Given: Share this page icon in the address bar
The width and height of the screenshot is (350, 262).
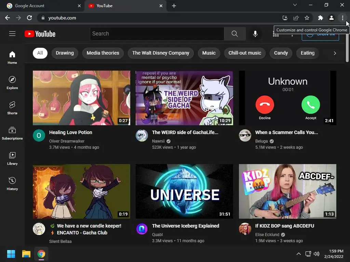Looking at the screenshot, I should click(x=296, y=18).
